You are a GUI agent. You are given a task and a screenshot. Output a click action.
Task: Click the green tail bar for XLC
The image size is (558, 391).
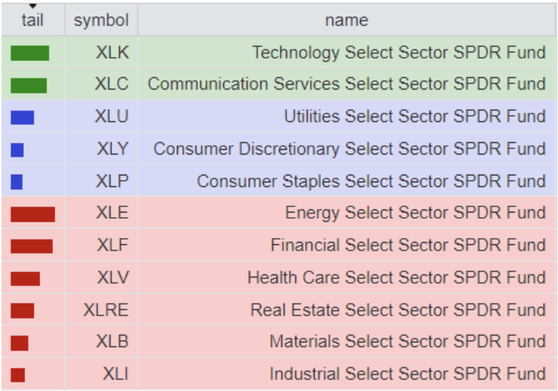coord(29,85)
